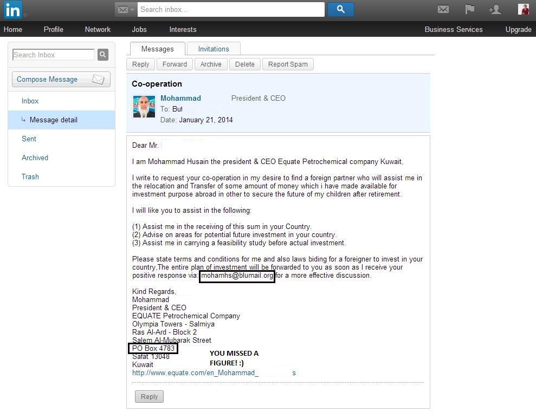Click the add connections person icon

[x=494, y=9]
